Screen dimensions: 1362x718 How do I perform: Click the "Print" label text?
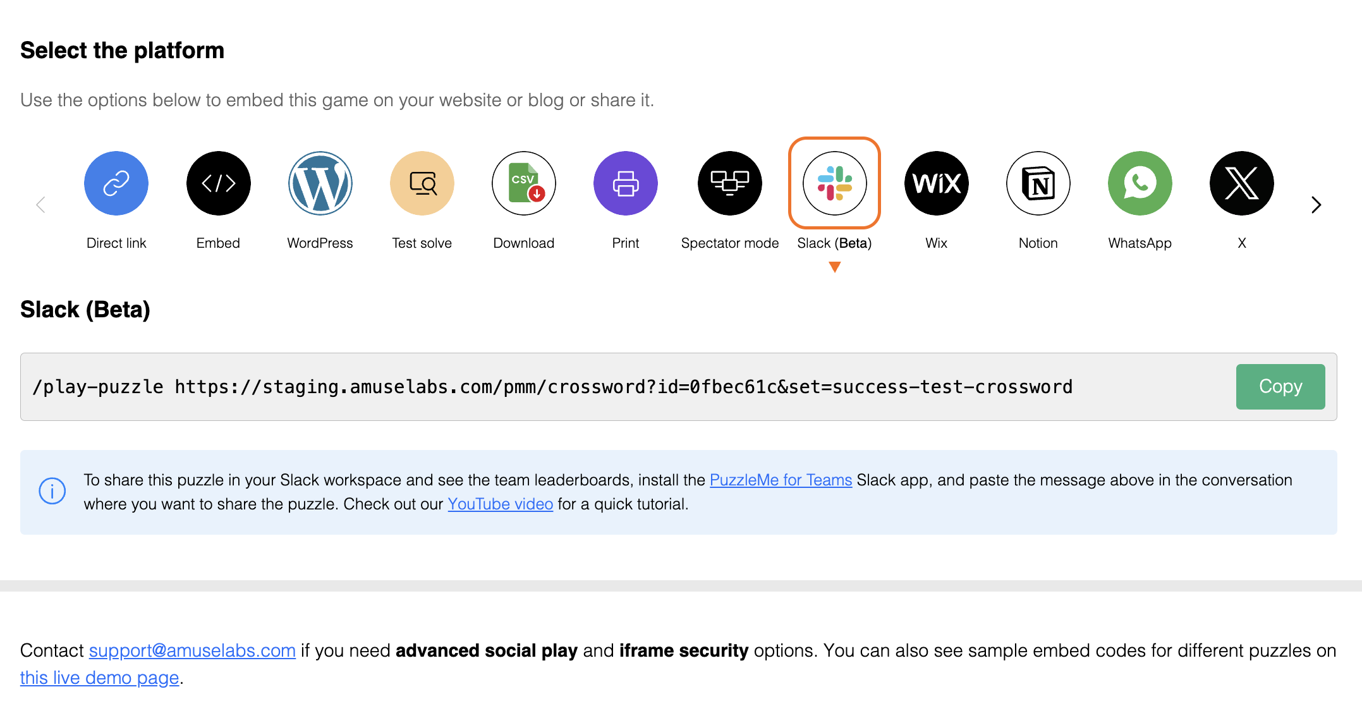[626, 243]
